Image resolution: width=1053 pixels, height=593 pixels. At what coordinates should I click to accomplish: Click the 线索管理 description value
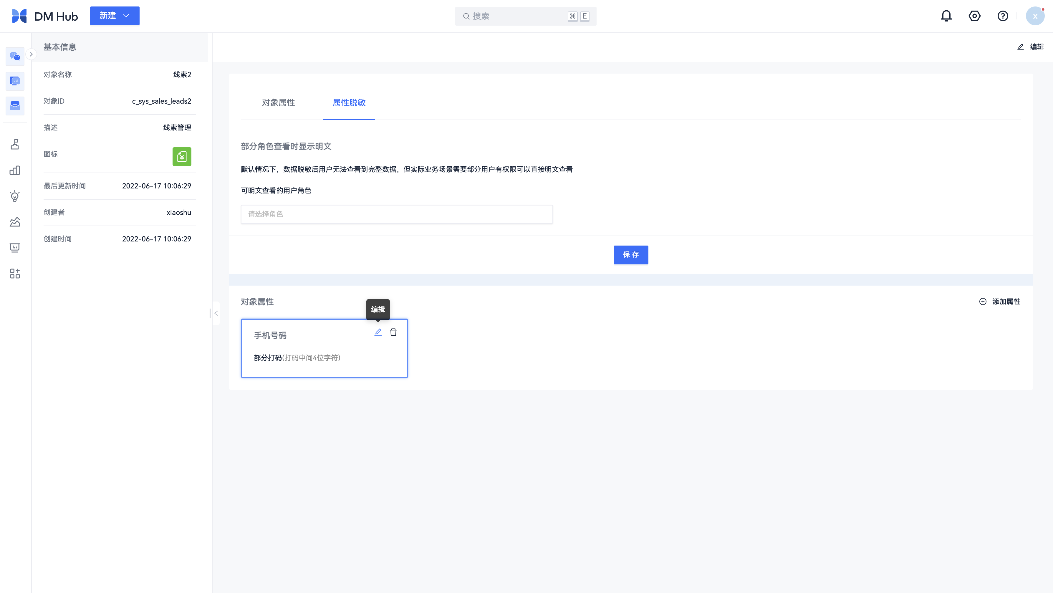[x=177, y=127]
